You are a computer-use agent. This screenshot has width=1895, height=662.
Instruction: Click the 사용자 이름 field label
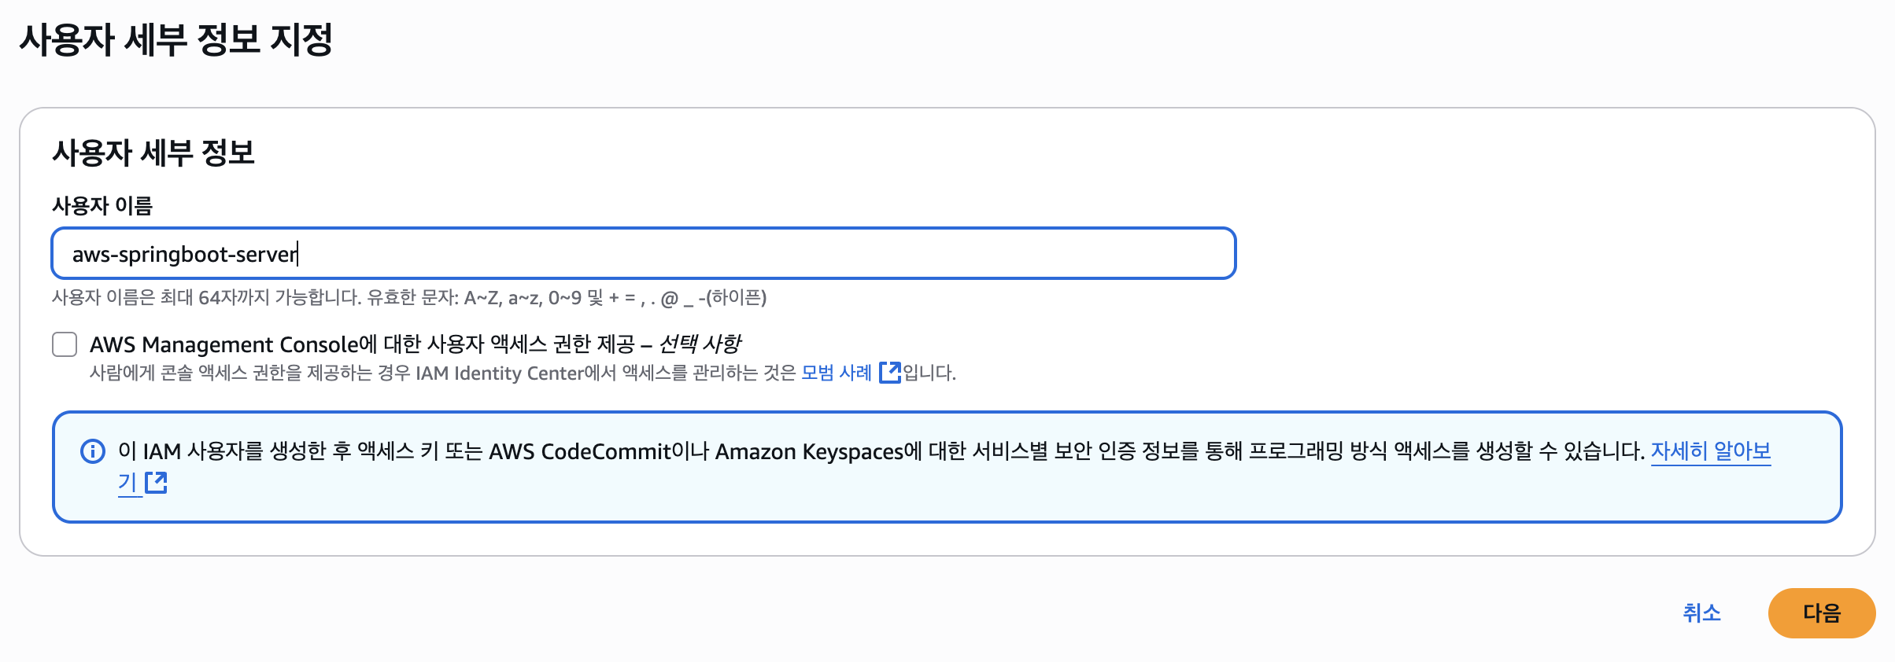coord(102,206)
